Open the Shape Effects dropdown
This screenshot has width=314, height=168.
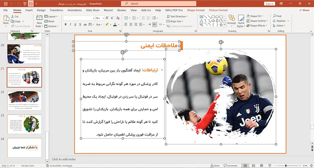click(x=257, y=25)
